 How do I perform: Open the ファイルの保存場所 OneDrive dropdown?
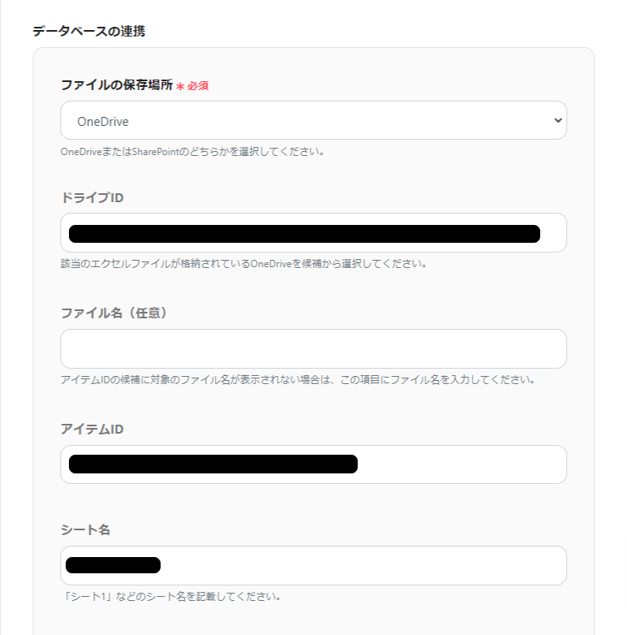pos(312,121)
